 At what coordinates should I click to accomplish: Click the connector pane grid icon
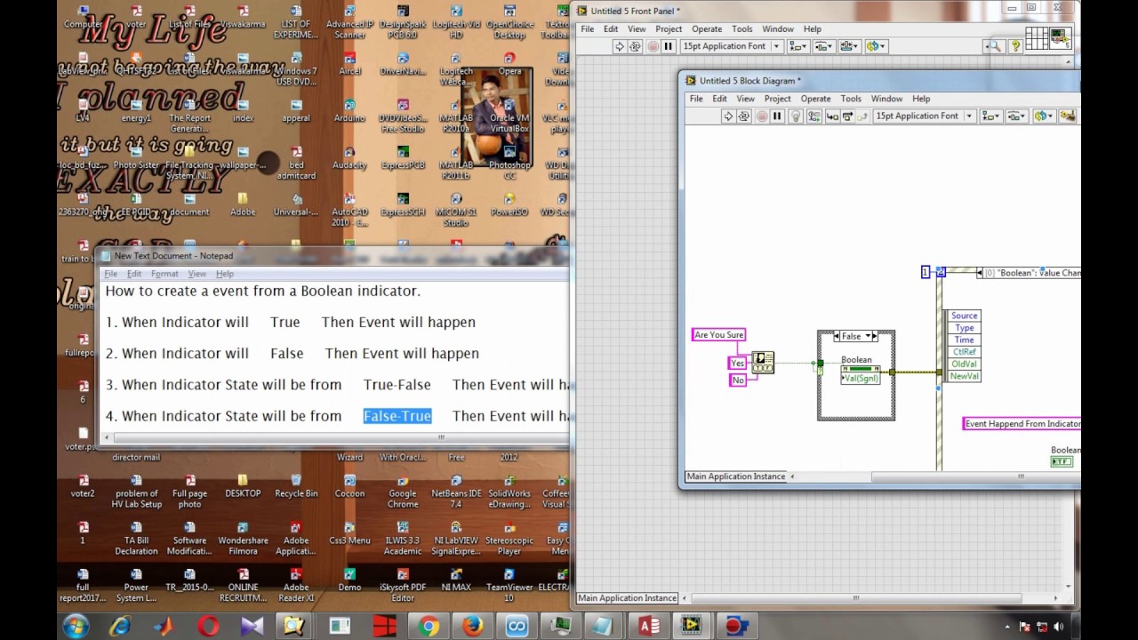coord(1036,38)
